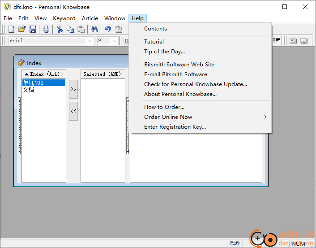Open the View menu
Image resolution: width=316 pixels, height=248 pixels.
pyautogui.click(x=41, y=18)
